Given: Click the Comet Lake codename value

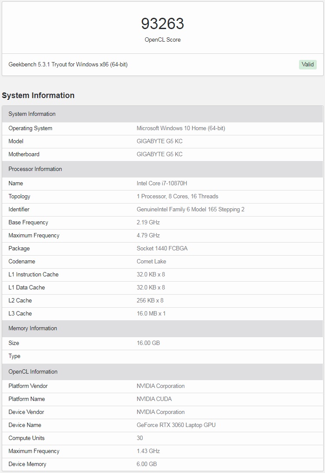Looking at the screenshot, I should click(x=151, y=262).
